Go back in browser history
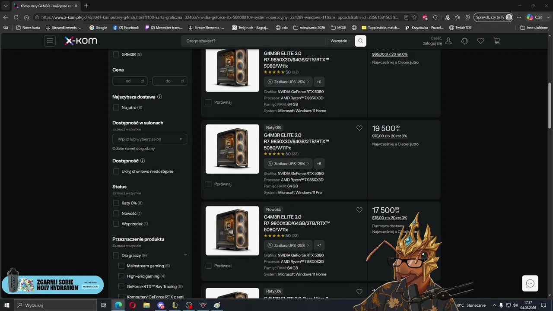This screenshot has width=553, height=311. pyautogui.click(x=6, y=17)
